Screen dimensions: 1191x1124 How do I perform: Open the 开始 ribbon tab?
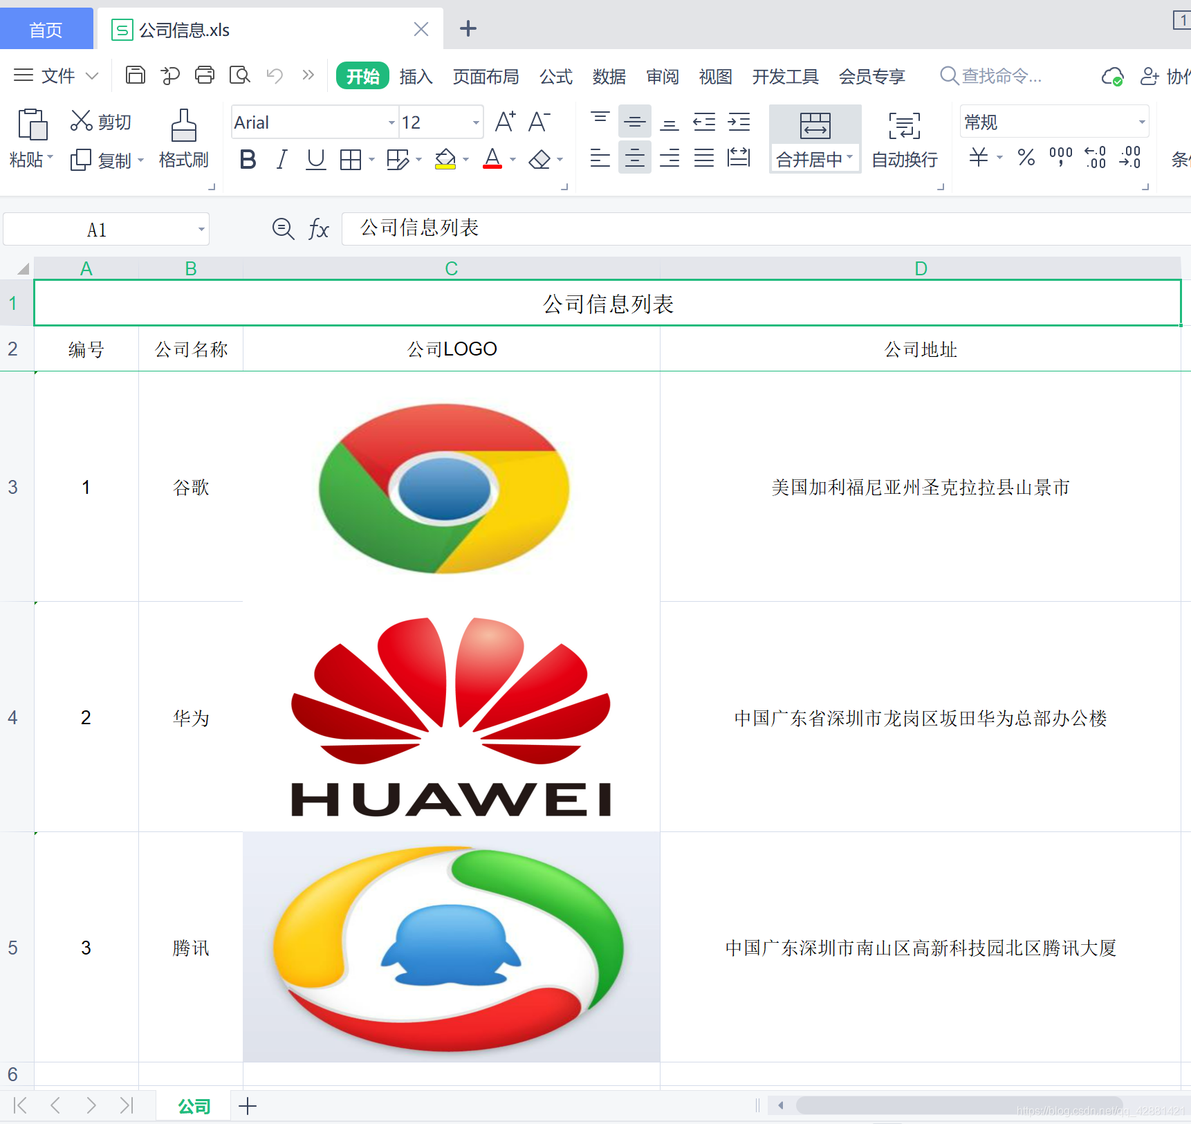[362, 76]
